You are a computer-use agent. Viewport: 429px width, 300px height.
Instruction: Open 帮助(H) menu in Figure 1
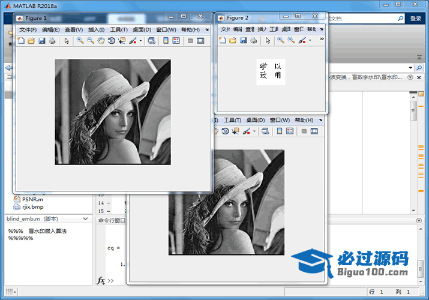pyautogui.click(x=190, y=29)
